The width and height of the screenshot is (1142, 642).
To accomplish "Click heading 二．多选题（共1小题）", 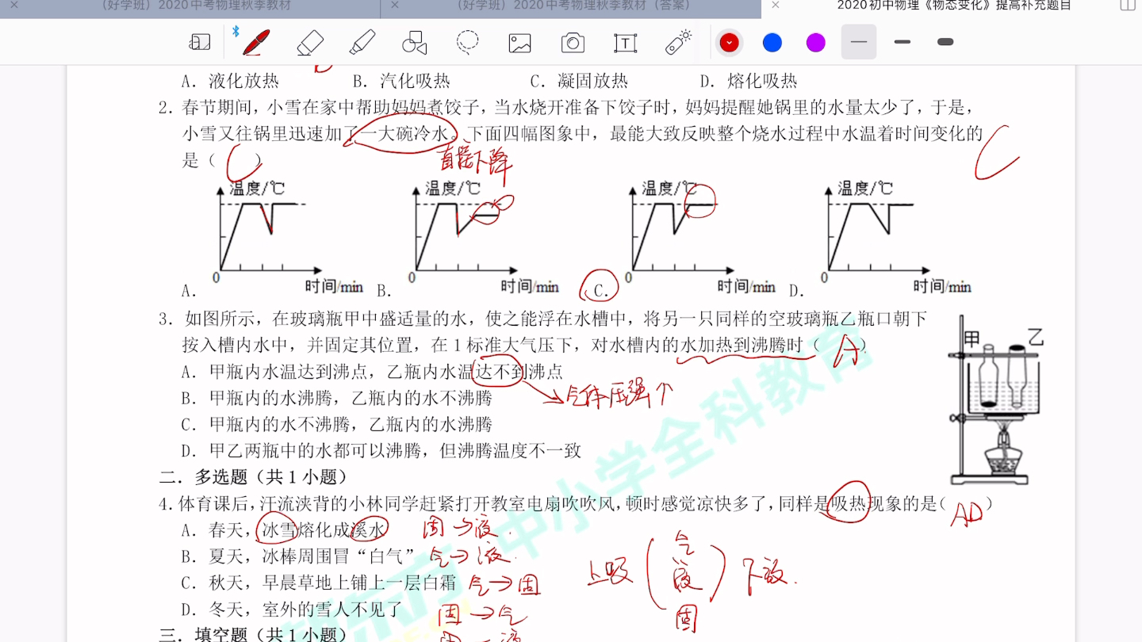I will [x=254, y=477].
